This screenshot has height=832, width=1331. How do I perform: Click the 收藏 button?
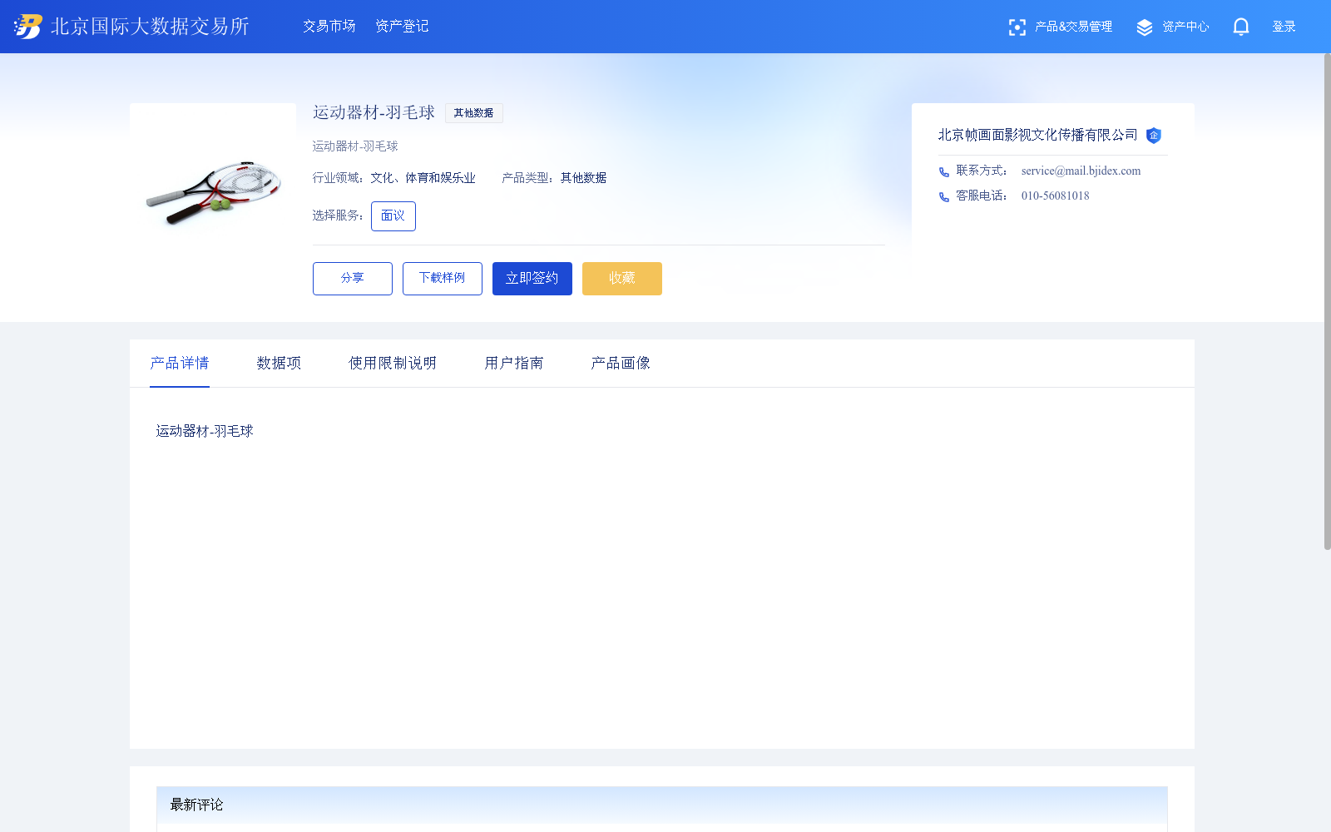point(622,279)
